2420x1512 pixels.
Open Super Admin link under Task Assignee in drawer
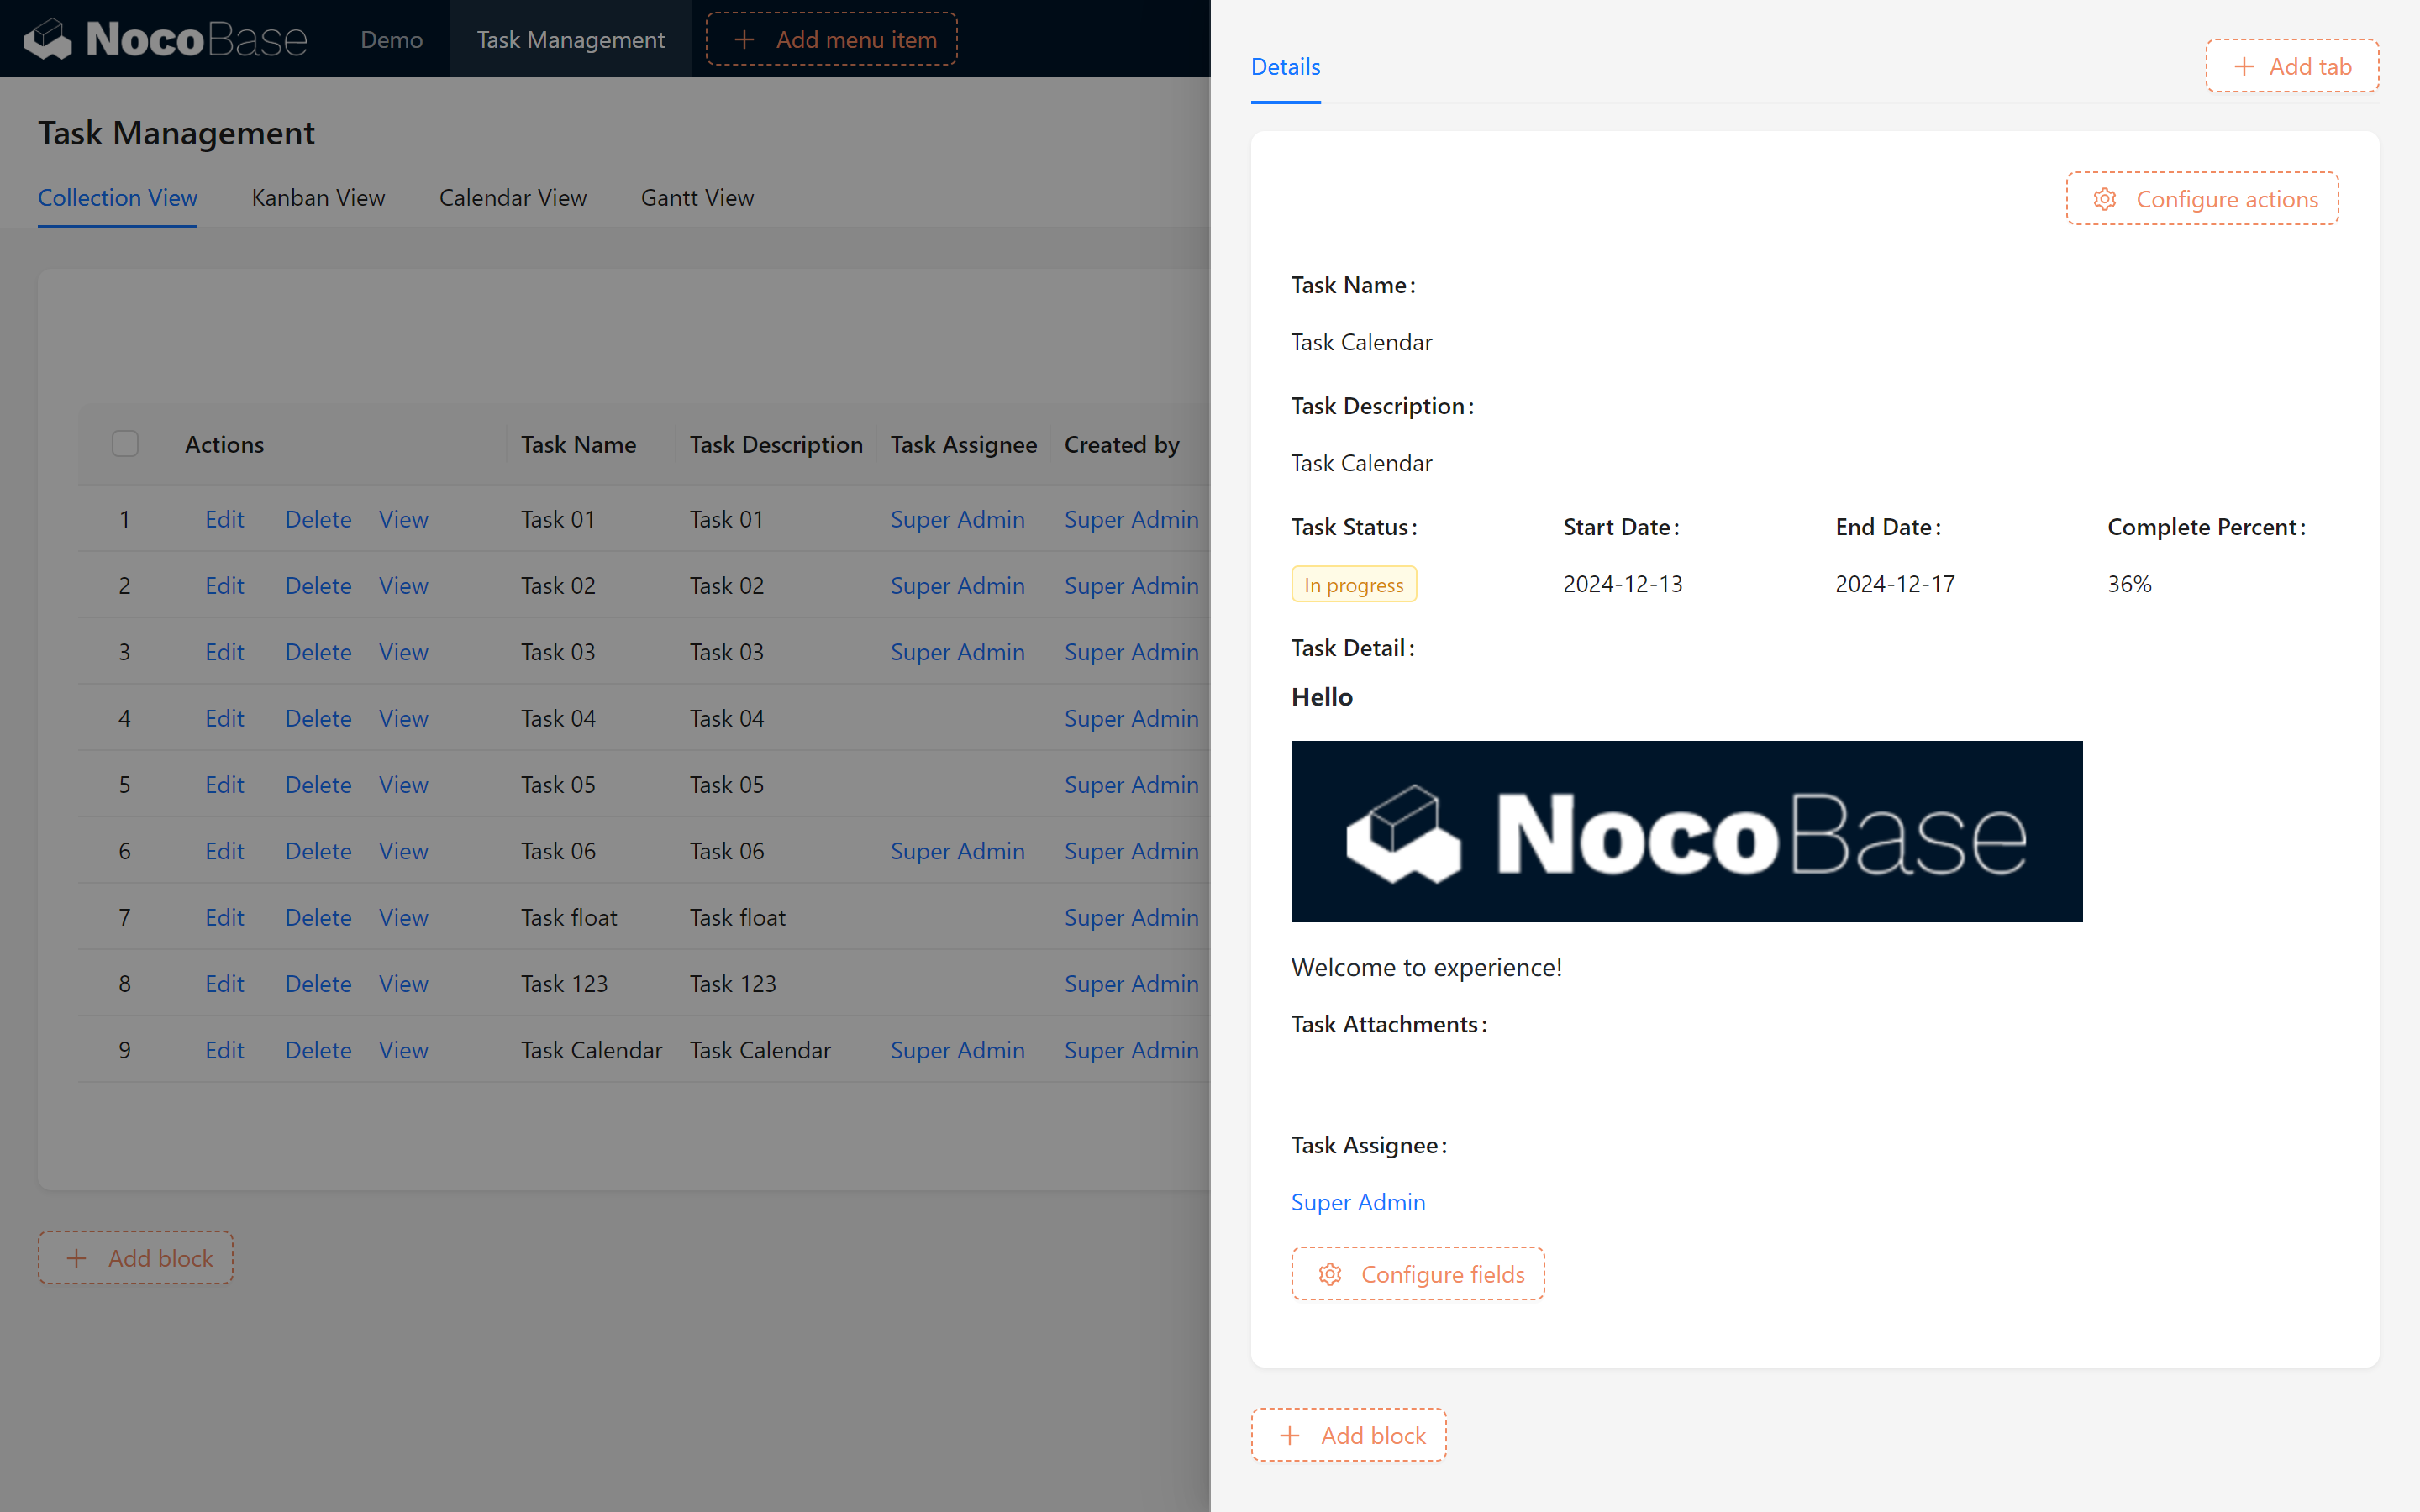coord(1357,1202)
